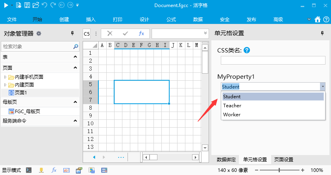Viewport: 331px width, 175px height.
Task: Switch to the 安全 ribbon tab
Action: click(225, 19)
